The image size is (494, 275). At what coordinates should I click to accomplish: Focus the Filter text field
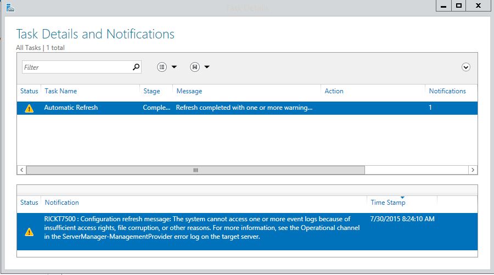82,67
